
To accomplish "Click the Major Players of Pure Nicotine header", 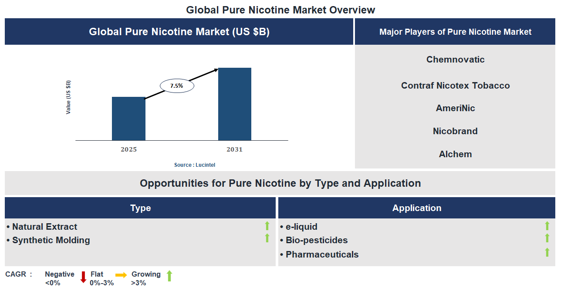I will 455,31.
